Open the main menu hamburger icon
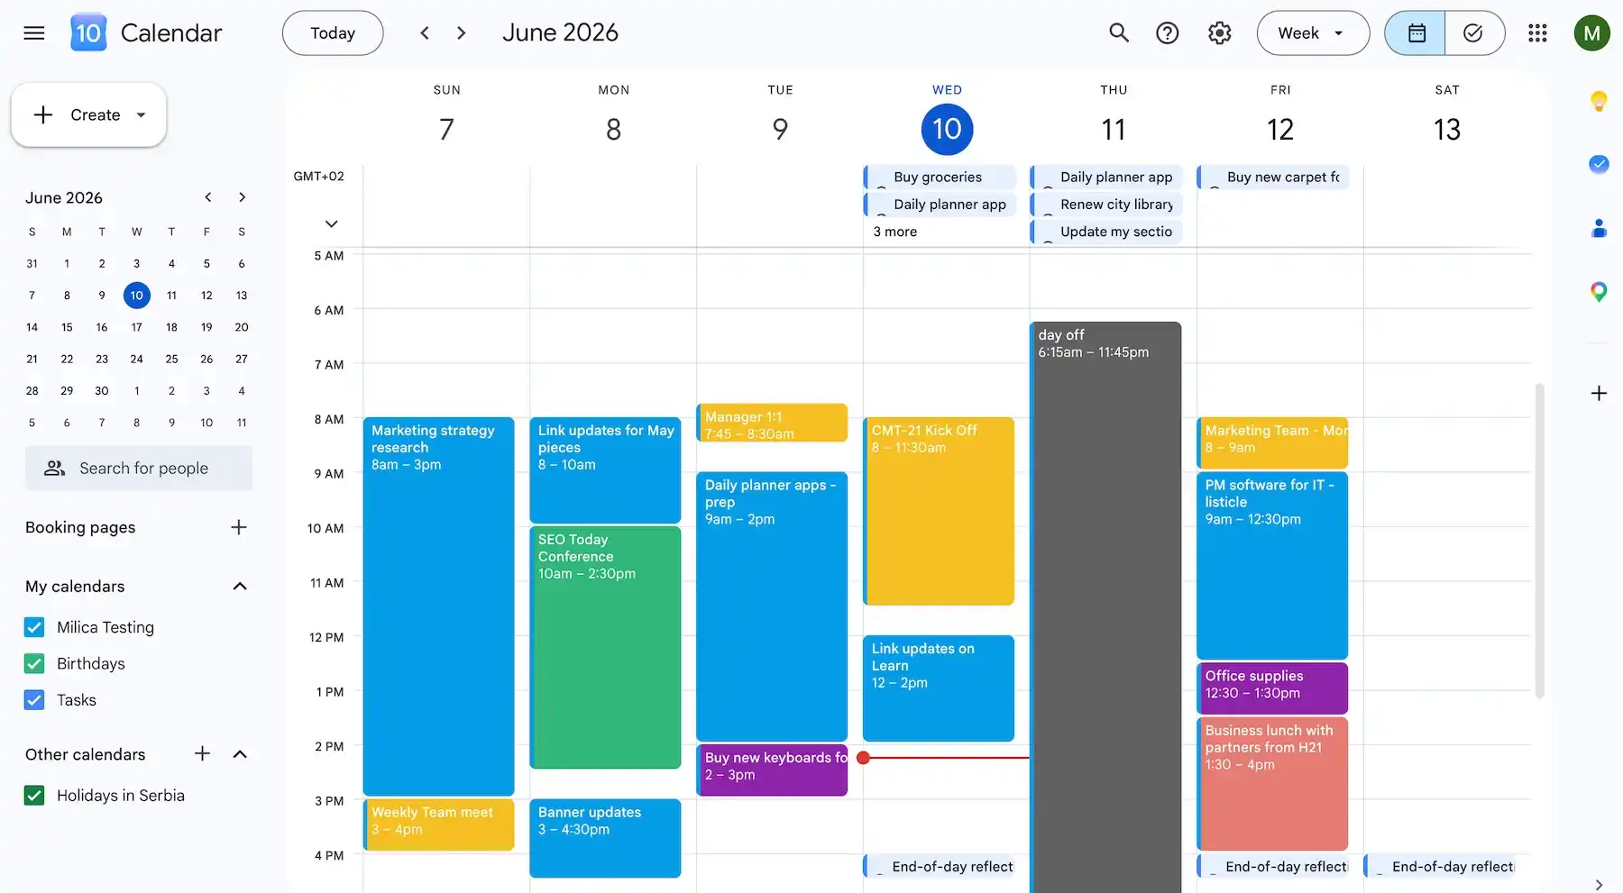Image resolution: width=1623 pixels, height=893 pixels. click(34, 33)
